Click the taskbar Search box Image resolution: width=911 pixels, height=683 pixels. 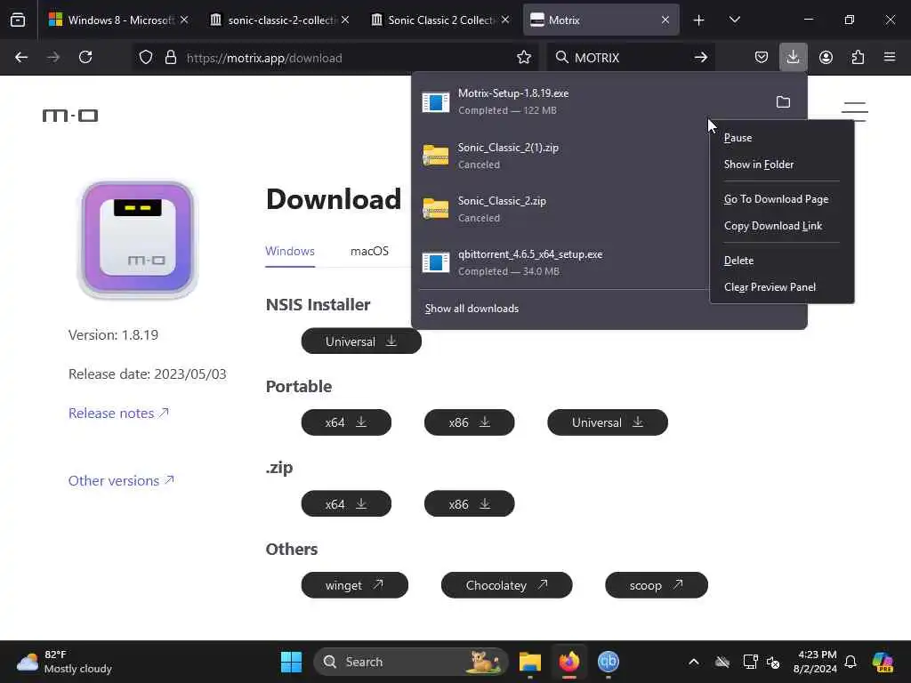[411, 662]
